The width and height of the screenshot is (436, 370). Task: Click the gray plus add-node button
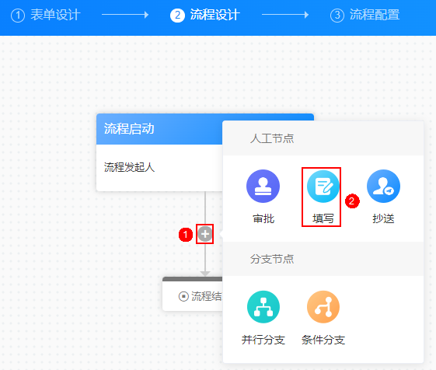click(205, 234)
